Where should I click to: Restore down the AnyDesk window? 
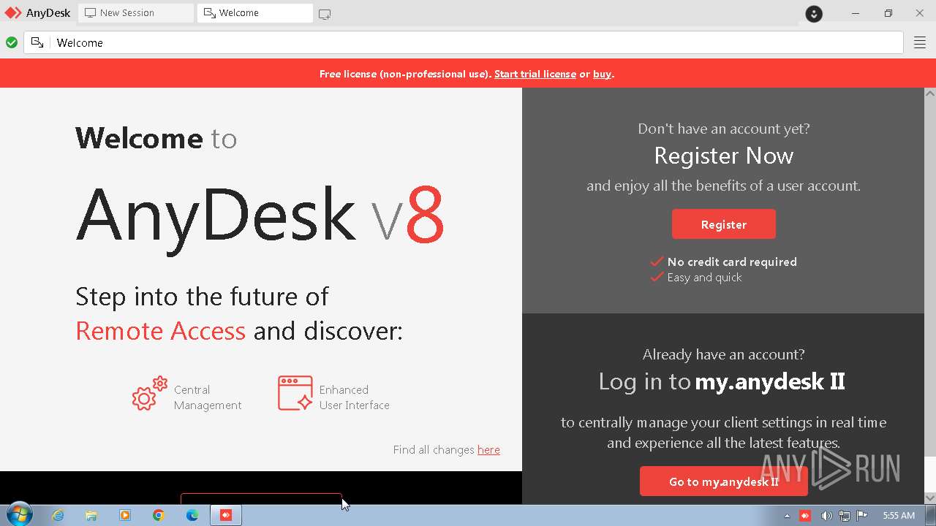(888, 13)
